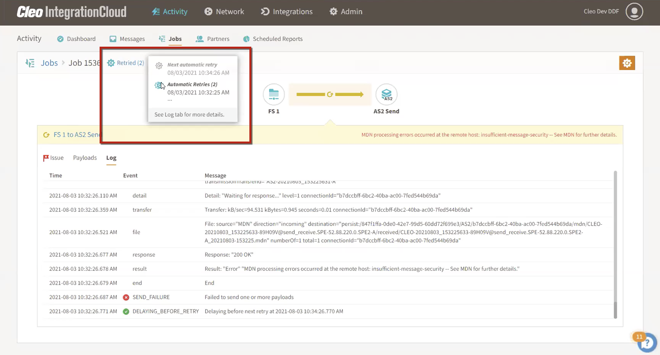Open the Integrations top menu
This screenshot has width=660, height=355.
pyautogui.click(x=287, y=11)
